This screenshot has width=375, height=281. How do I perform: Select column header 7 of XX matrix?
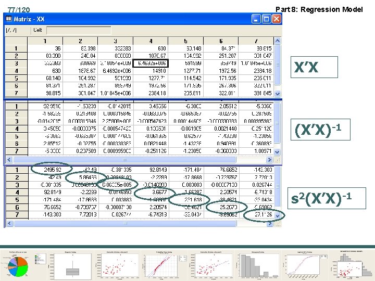point(256,41)
